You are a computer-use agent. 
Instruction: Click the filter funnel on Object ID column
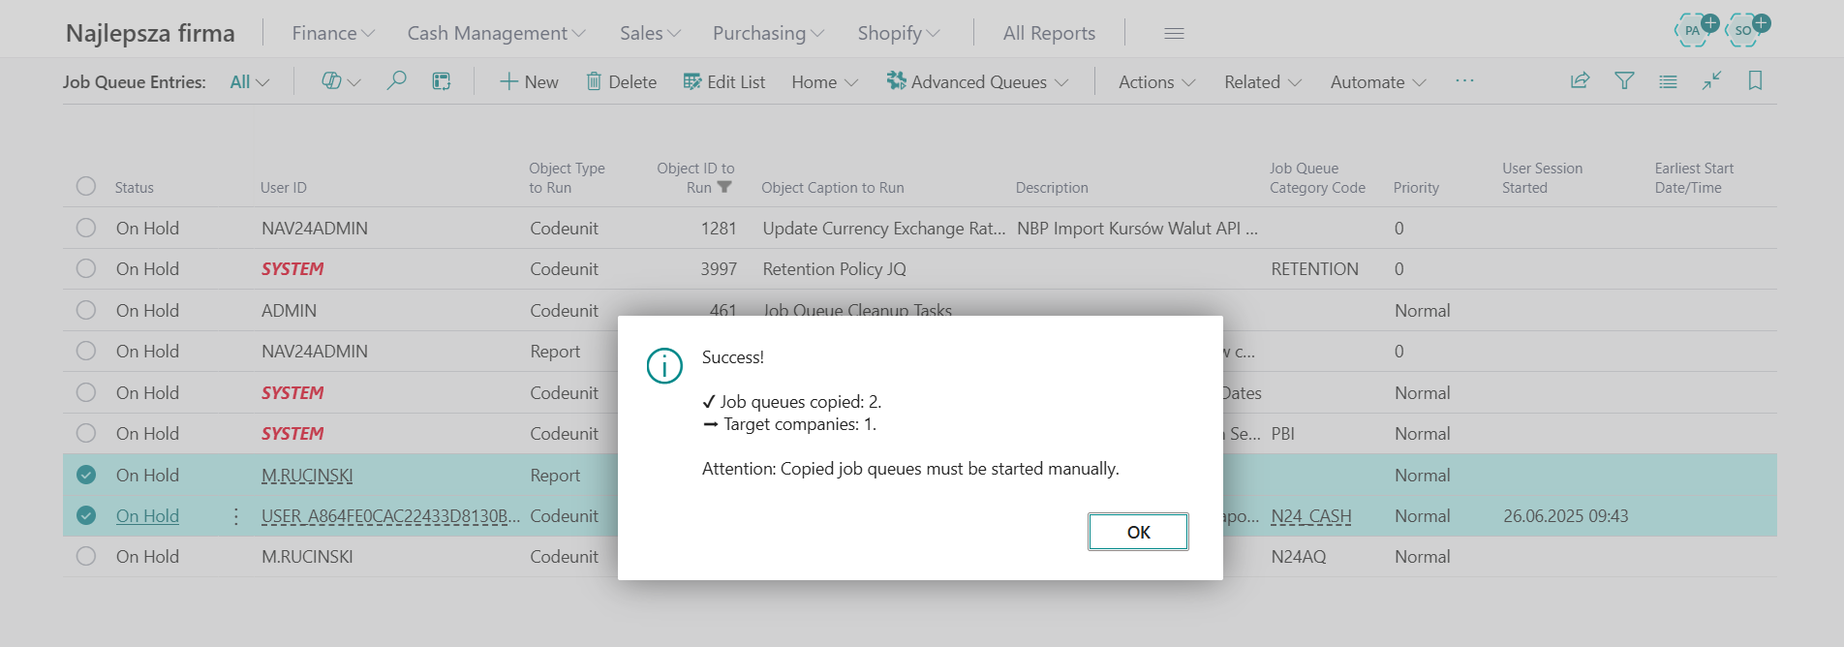tap(724, 187)
